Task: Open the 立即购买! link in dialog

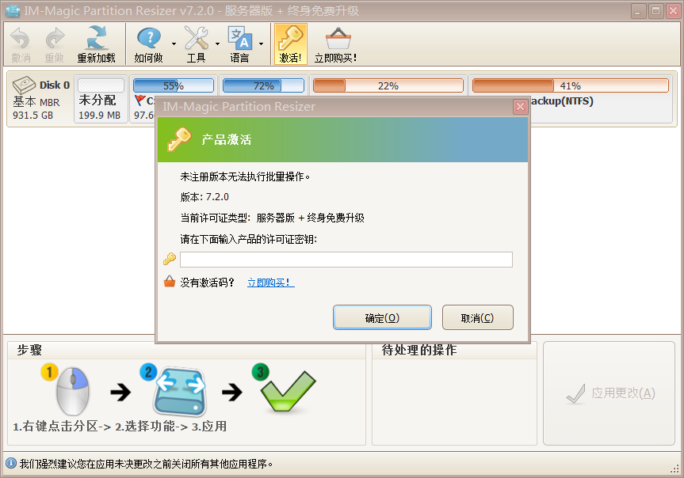Action: (270, 283)
